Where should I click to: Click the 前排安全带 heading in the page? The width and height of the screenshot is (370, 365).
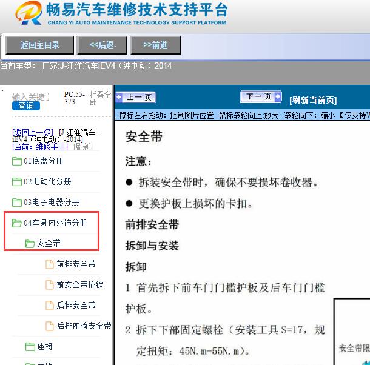pos(152,224)
